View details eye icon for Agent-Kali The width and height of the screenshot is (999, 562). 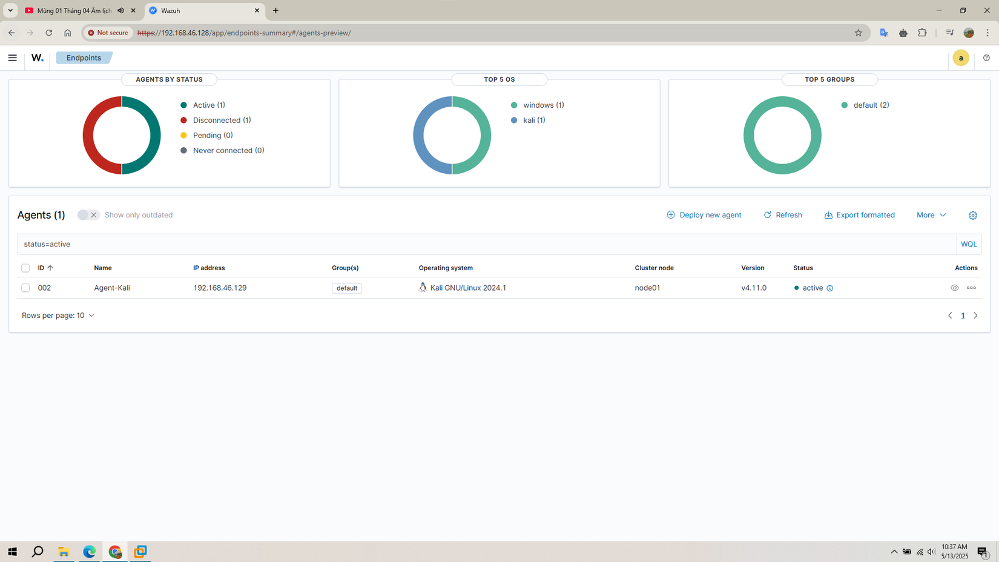point(955,288)
